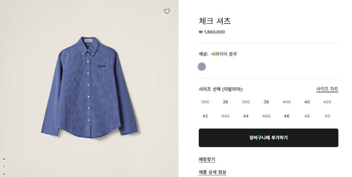
Task: Choose size 38
Action: point(266,102)
